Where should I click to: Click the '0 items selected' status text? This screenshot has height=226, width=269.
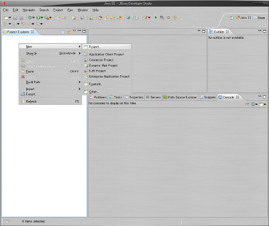[x=33, y=221]
